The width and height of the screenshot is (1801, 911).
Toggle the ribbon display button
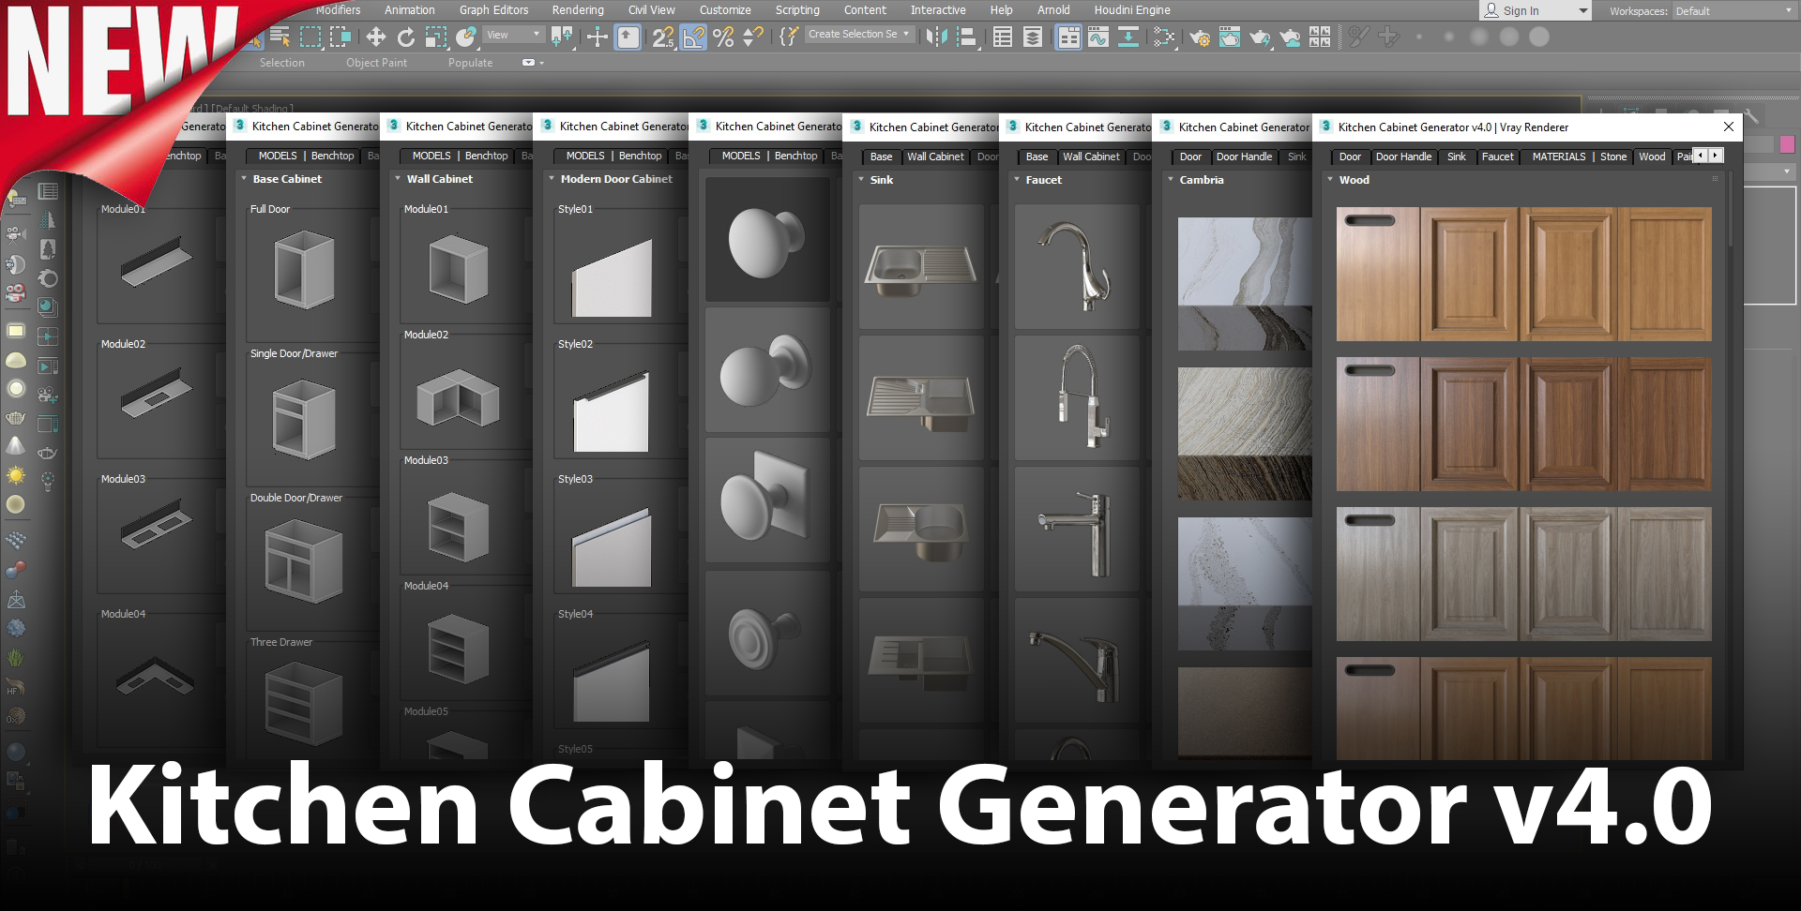tap(1068, 37)
